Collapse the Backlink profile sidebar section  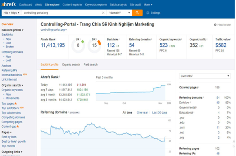pyautogui.click(x=13, y=30)
